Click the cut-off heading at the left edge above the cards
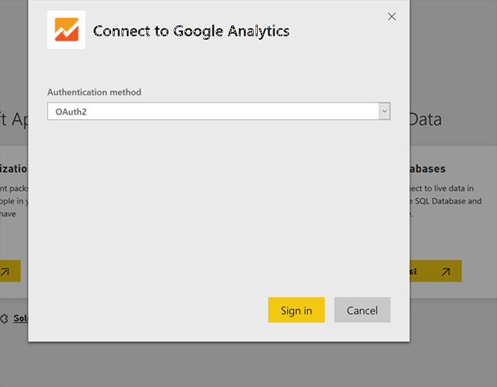This screenshot has width=497, height=387. click(13, 120)
